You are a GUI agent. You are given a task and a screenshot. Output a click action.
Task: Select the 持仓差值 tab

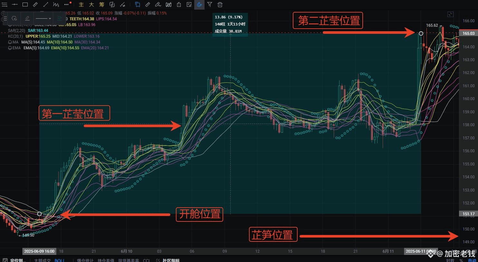pyautogui.click(x=106, y=260)
